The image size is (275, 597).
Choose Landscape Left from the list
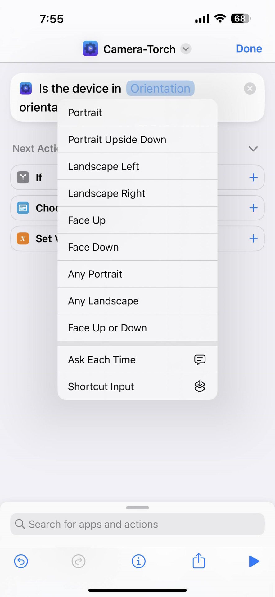coord(137,166)
